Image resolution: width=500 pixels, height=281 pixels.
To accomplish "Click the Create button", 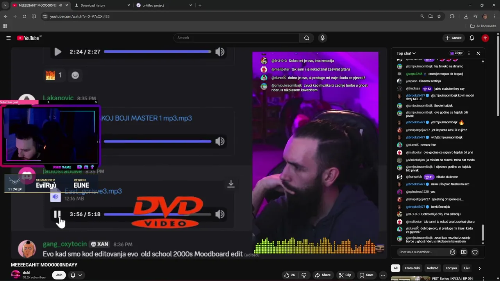I will click(453, 38).
